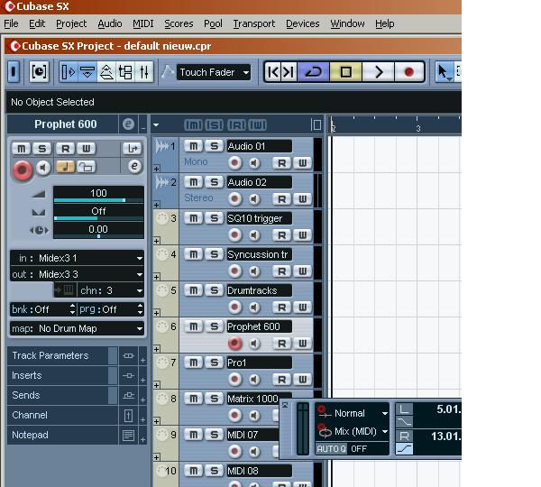Record-enable the SQ10 trigger track

tap(235, 234)
